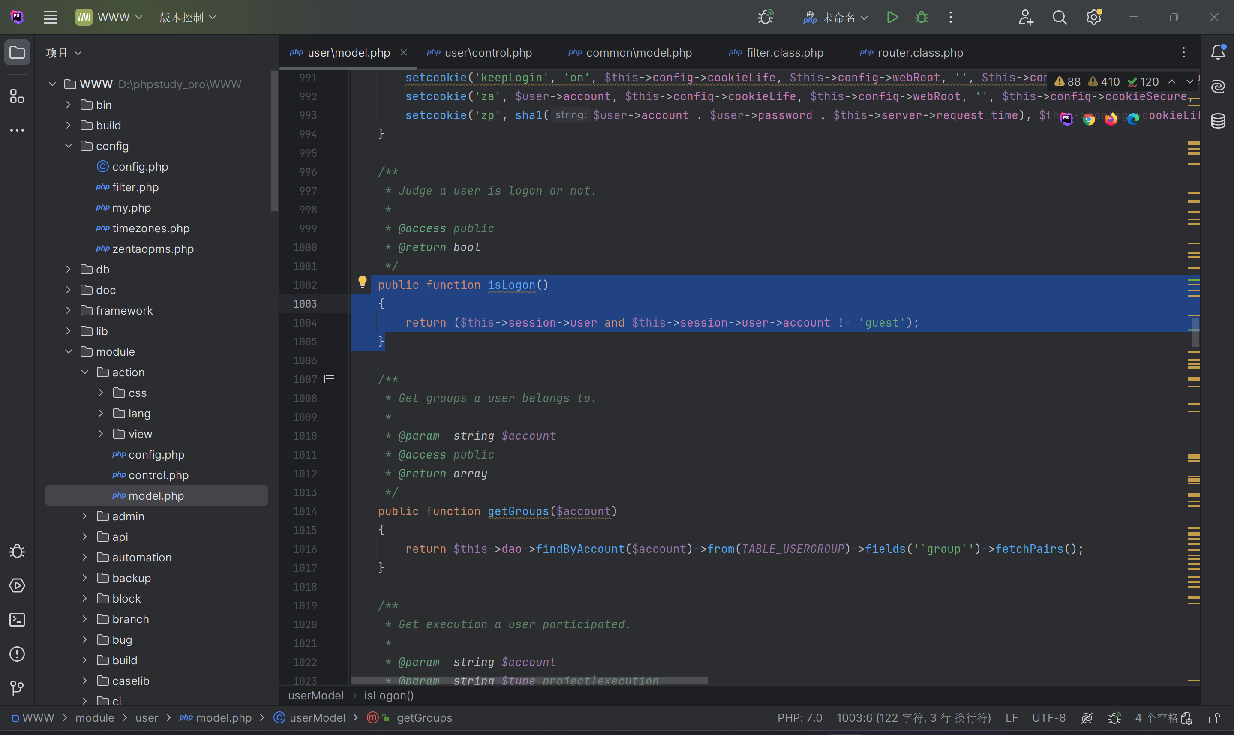The image size is (1234, 735).
Task: Click the Debug bug icon in toolbar
Action: point(922,17)
